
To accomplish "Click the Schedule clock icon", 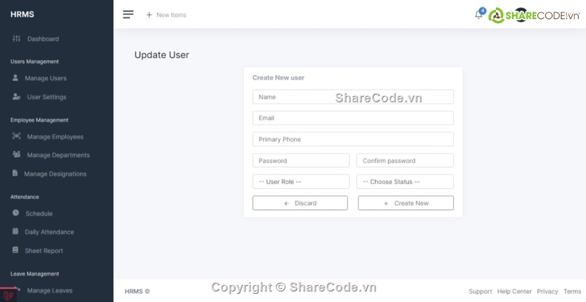I will [15, 213].
